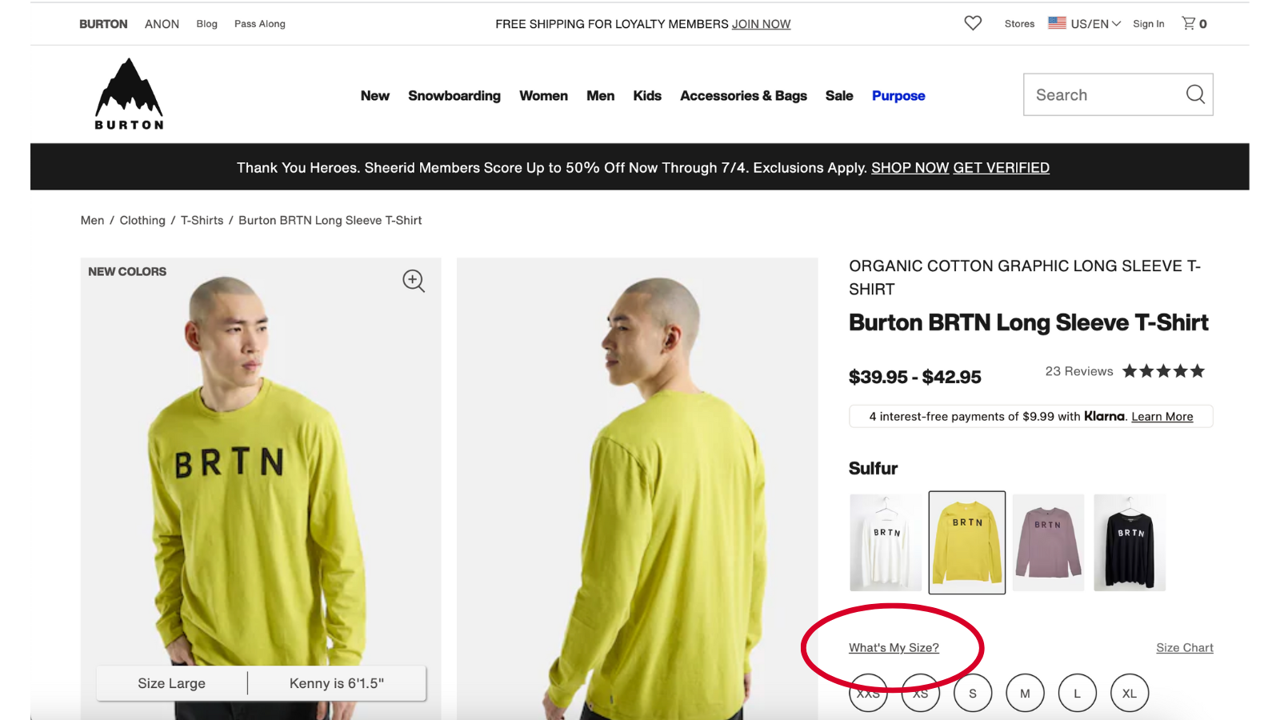
Task: Click the US flag icon
Action: [x=1057, y=23]
